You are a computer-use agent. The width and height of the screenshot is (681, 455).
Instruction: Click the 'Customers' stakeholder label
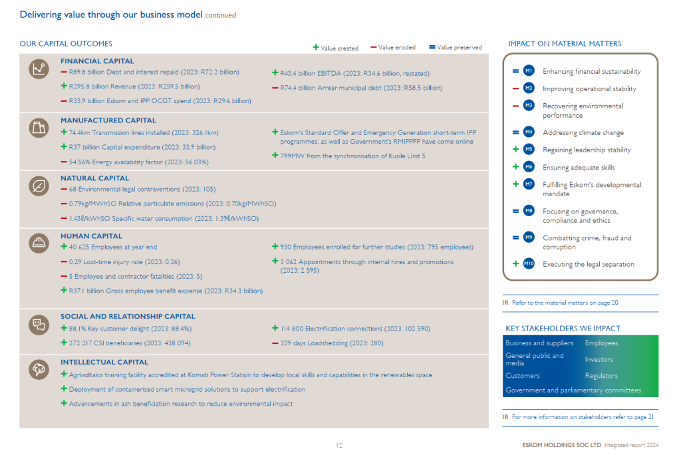click(523, 375)
